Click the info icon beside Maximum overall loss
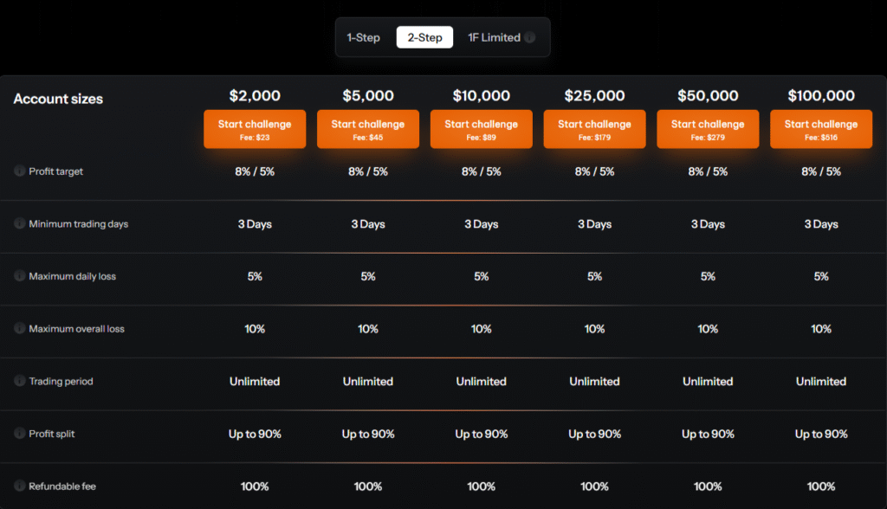This screenshot has width=887, height=509. [18, 329]
